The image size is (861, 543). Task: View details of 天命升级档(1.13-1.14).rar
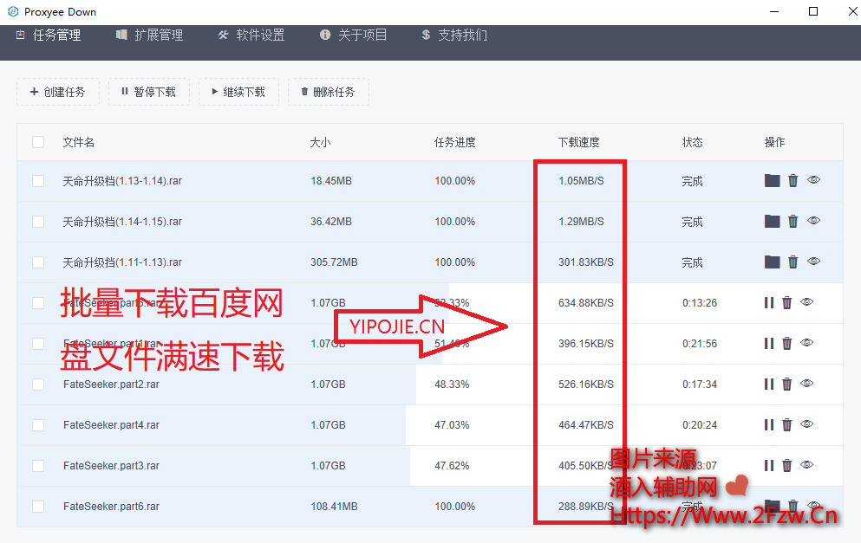(x=813, y=180)
